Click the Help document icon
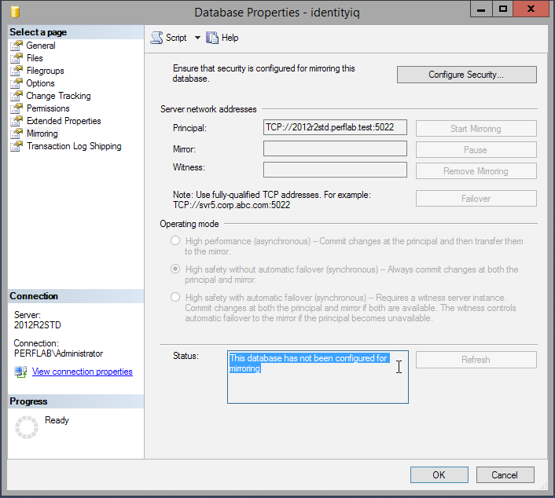 coord(212,38)
